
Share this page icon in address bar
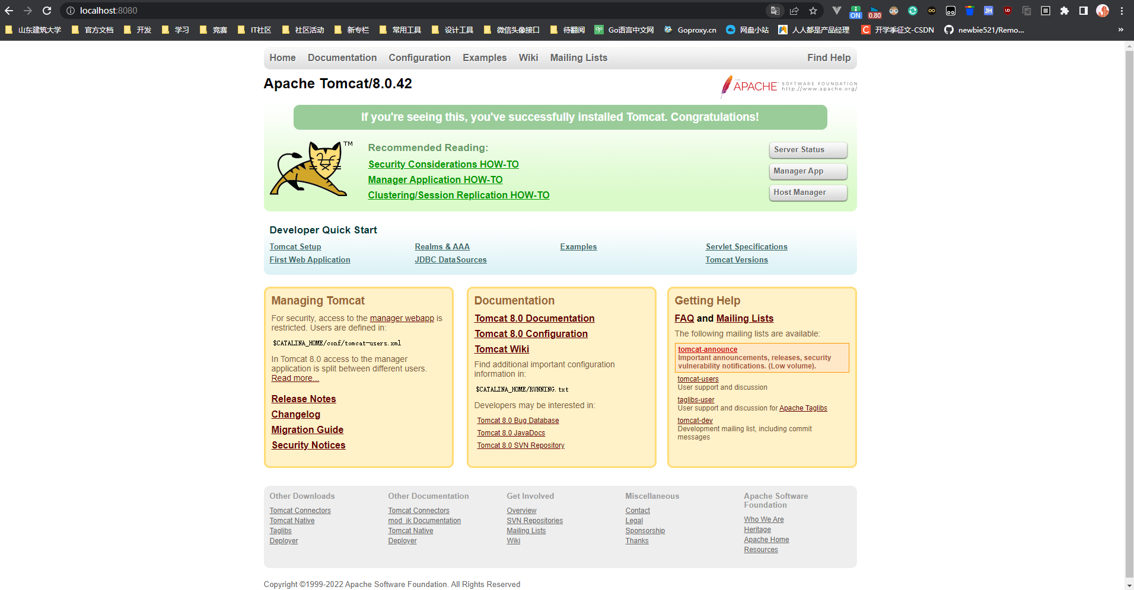click(x=794, y=11)
